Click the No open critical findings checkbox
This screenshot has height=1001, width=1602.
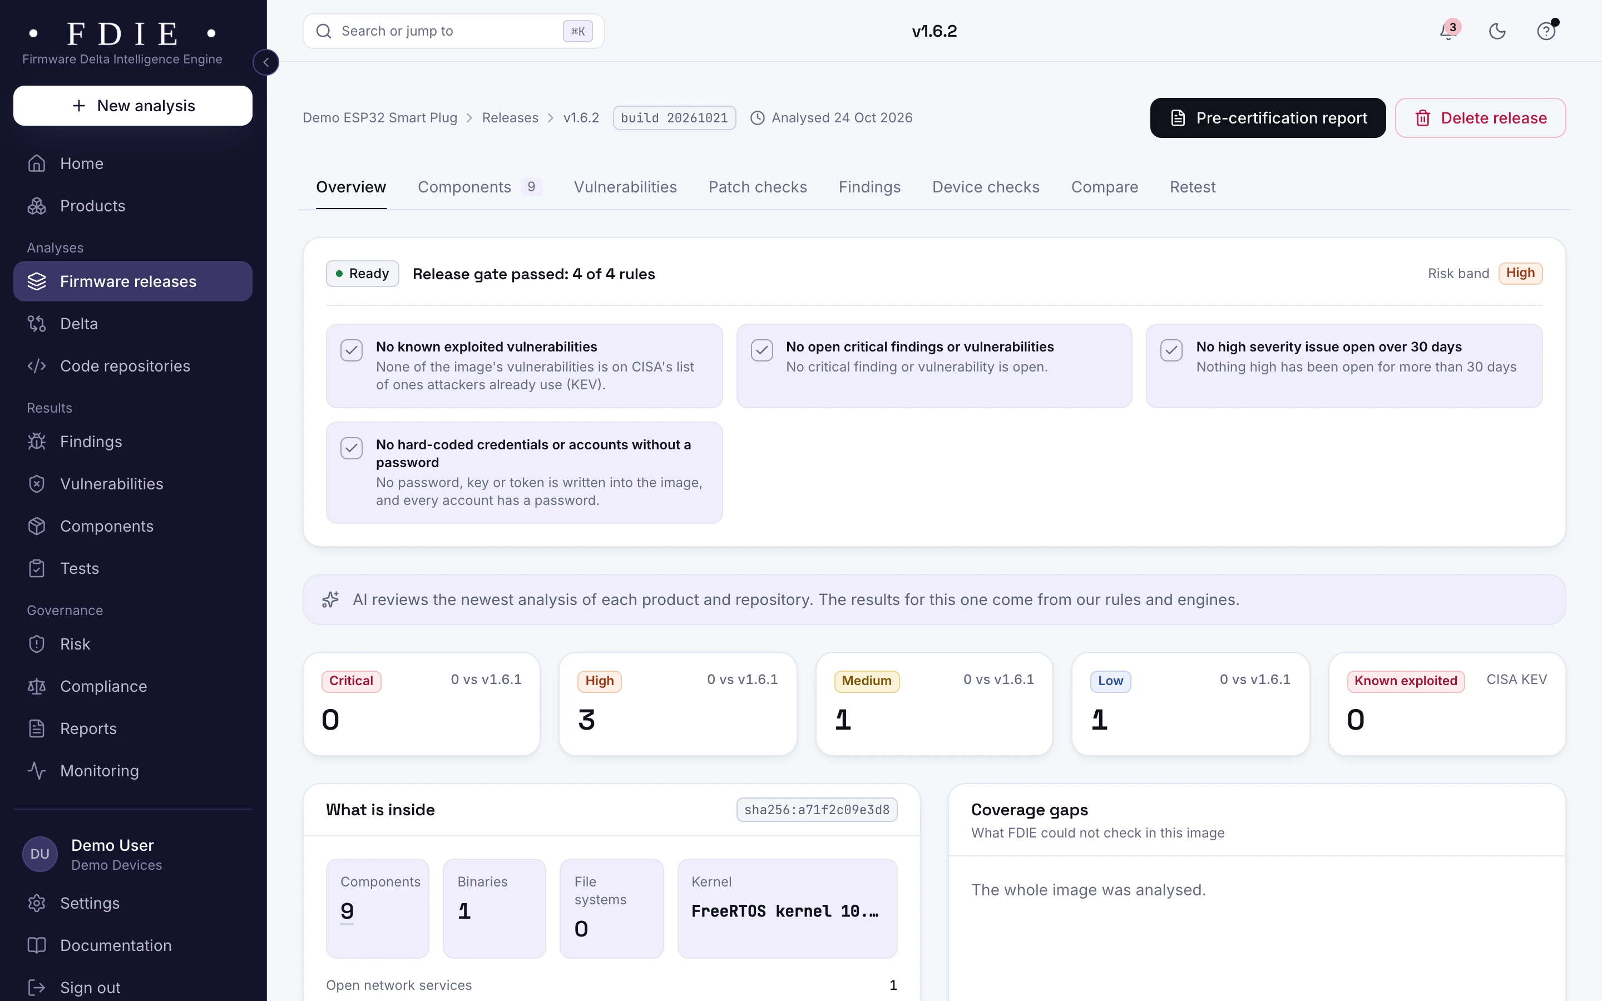[762, 350]
